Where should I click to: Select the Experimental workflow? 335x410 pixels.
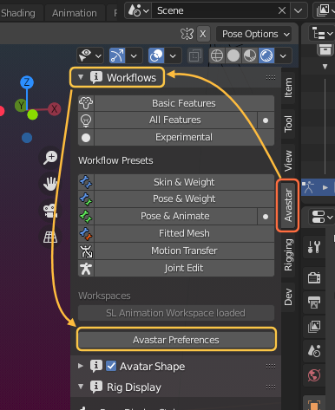click(184, 137)
